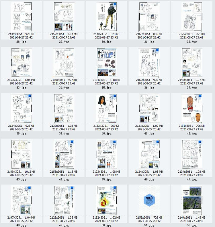Screen dimensions: 215x227
Task: Click the file name 31.jpg
Action: pos(149,42)
